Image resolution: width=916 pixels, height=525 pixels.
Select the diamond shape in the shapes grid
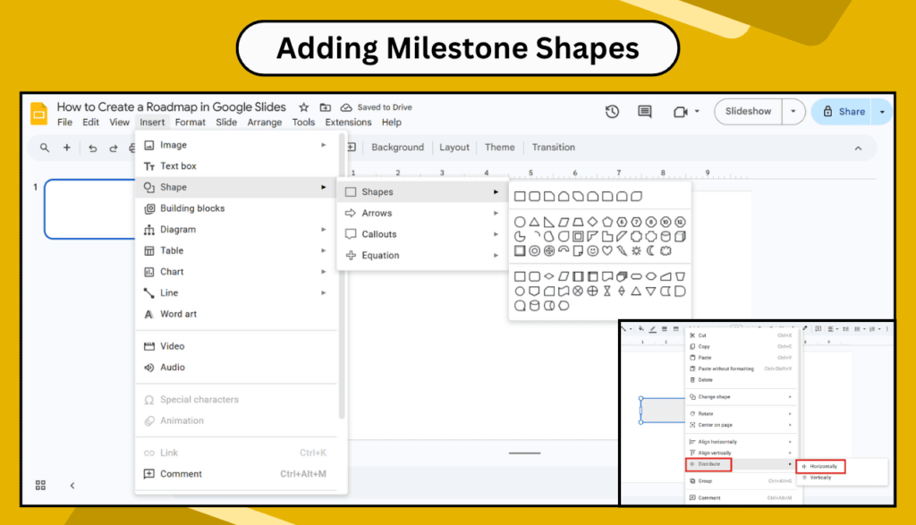(592, 222)
